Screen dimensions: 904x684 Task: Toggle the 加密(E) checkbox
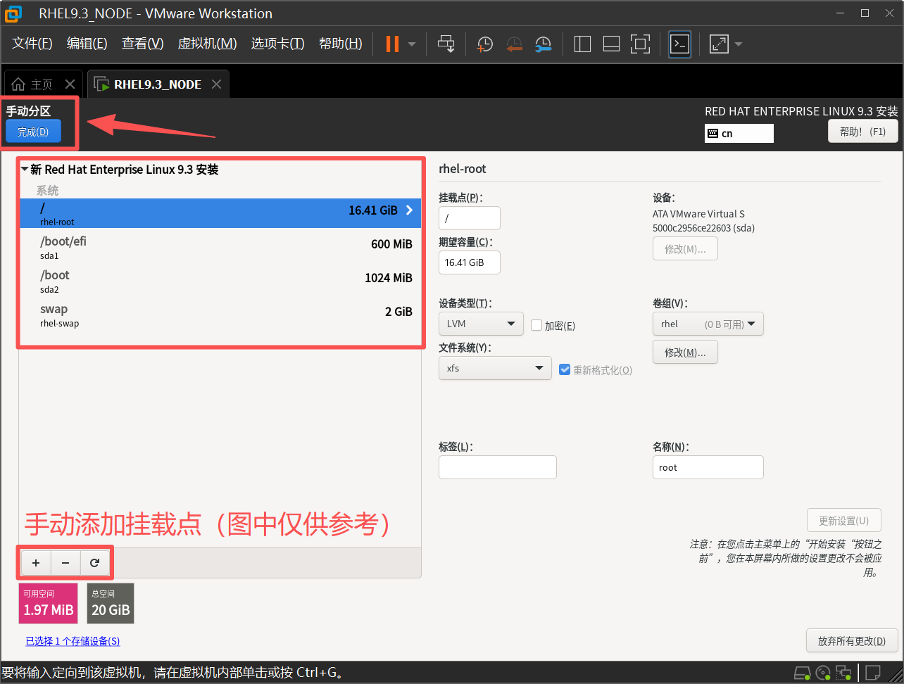(x=536, y=326)
